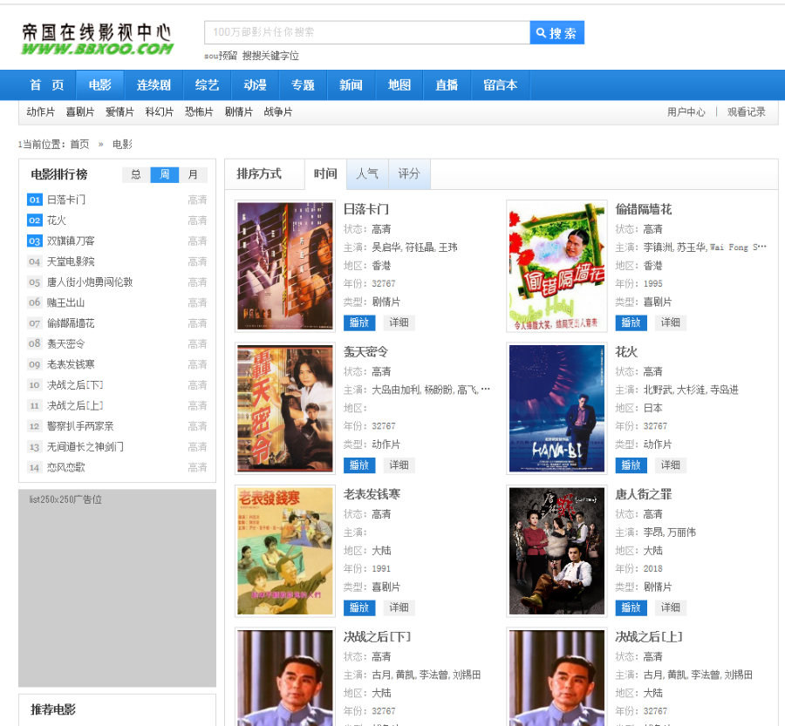Filter by 剧情片 genre link
This screenshot has width=785, height=726.
[238, 112]
